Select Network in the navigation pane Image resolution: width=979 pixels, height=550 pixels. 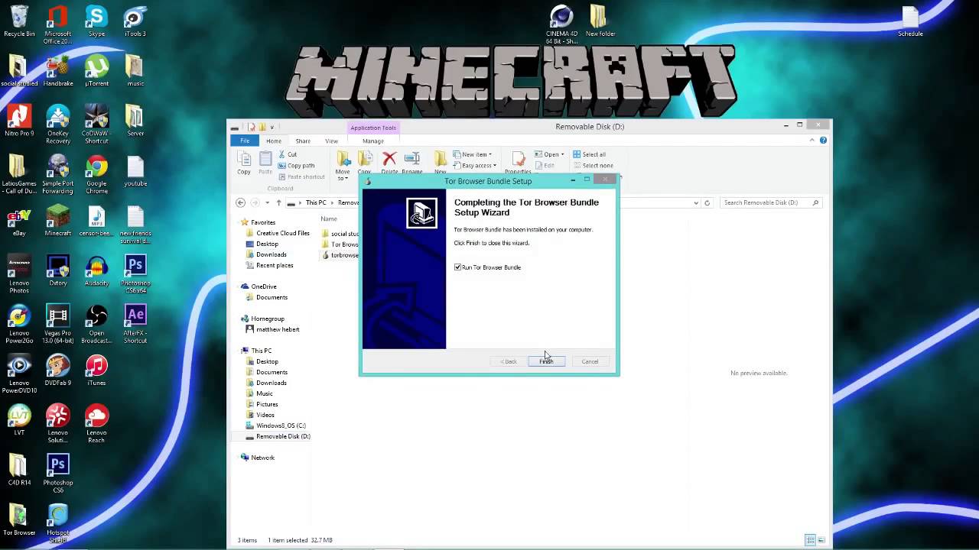(x=257, y=458)
